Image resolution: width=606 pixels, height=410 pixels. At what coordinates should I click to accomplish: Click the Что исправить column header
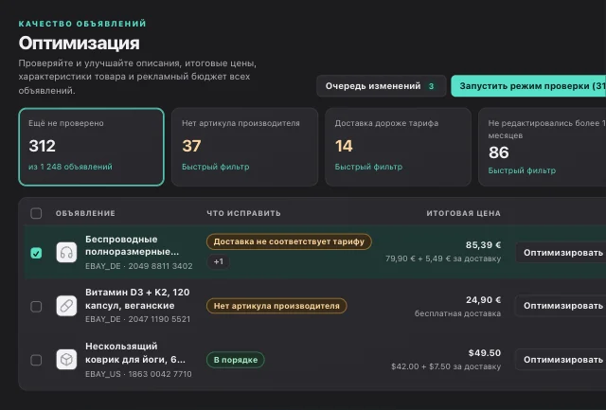243,213
